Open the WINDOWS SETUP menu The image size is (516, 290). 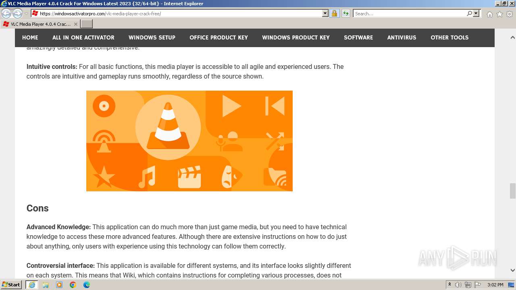pos(152,37)
